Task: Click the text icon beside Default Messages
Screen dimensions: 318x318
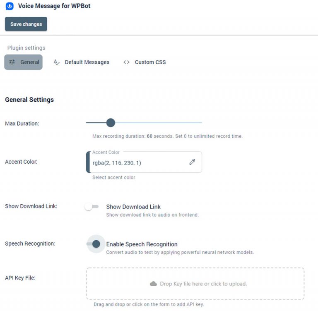Action: coord(56,62)
